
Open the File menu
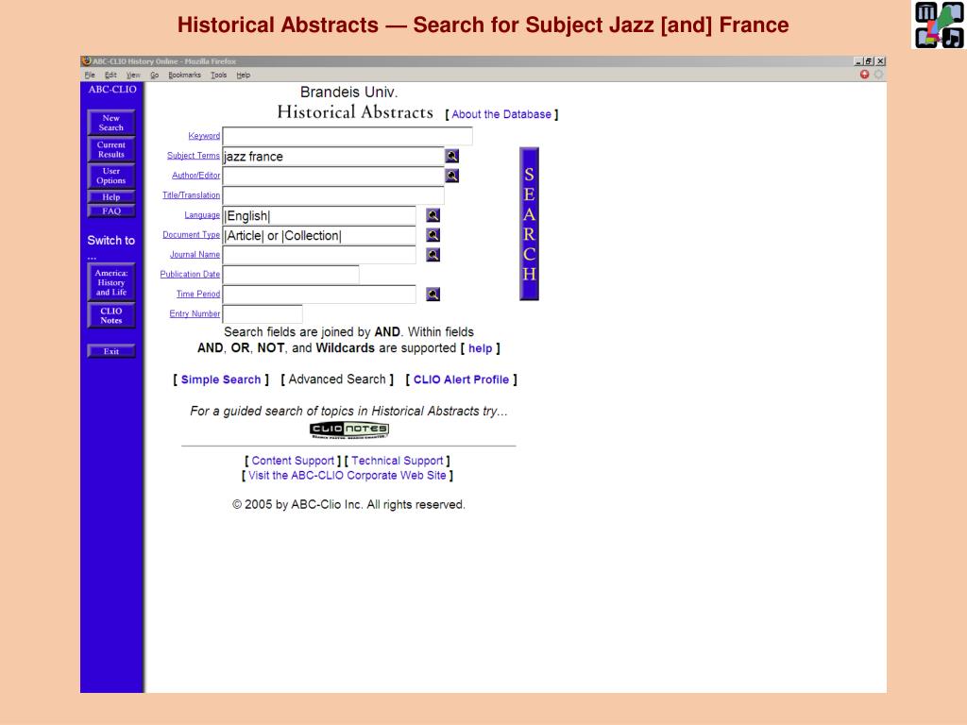tap(90, 76)
